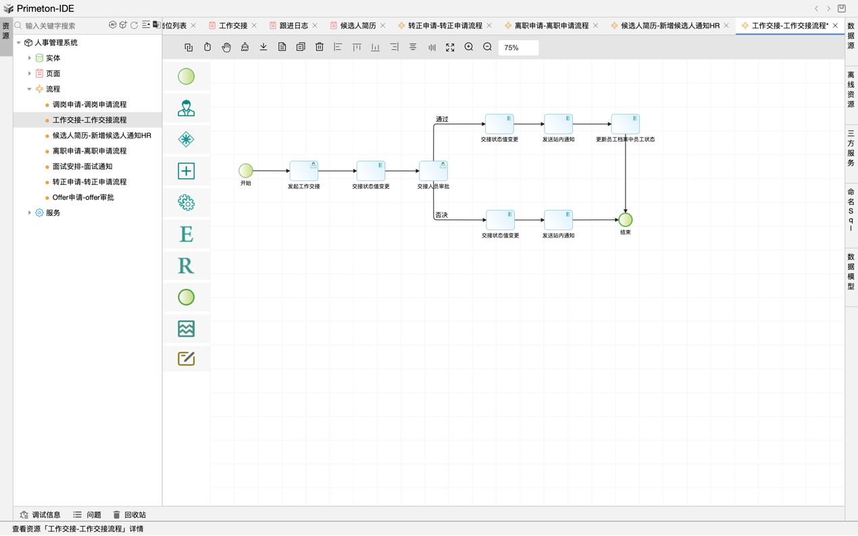858x536 pixels.
Task: Click the copy icon in the canvas toolbar
Action: pyautogui.click(x=188, y=47)
